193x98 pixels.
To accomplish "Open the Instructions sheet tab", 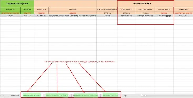I will tap(15, 96).
